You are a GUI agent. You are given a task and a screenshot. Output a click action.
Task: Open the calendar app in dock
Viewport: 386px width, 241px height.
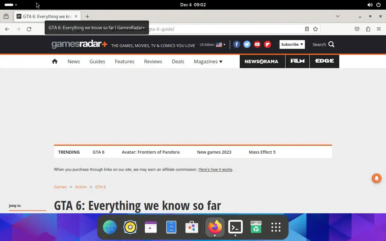[x=151, y=227]
